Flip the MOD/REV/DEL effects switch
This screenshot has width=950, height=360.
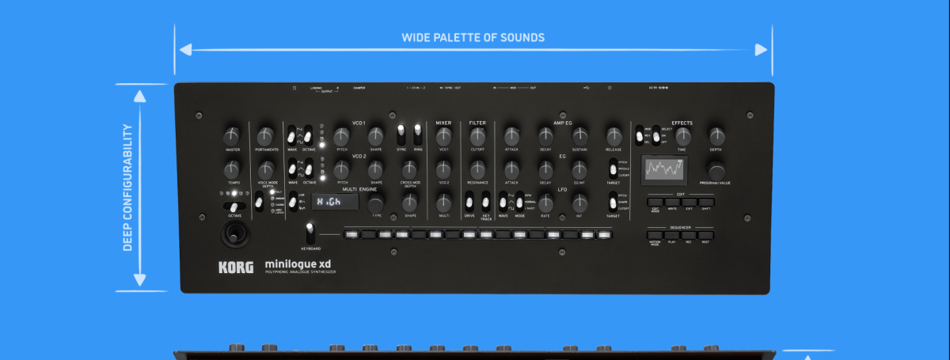click(x=640, y=135)
